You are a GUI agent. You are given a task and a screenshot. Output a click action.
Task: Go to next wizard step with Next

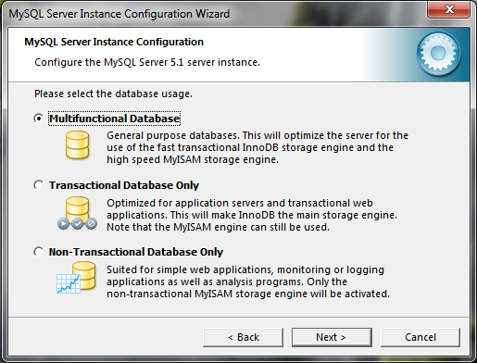tap(332, 337)
